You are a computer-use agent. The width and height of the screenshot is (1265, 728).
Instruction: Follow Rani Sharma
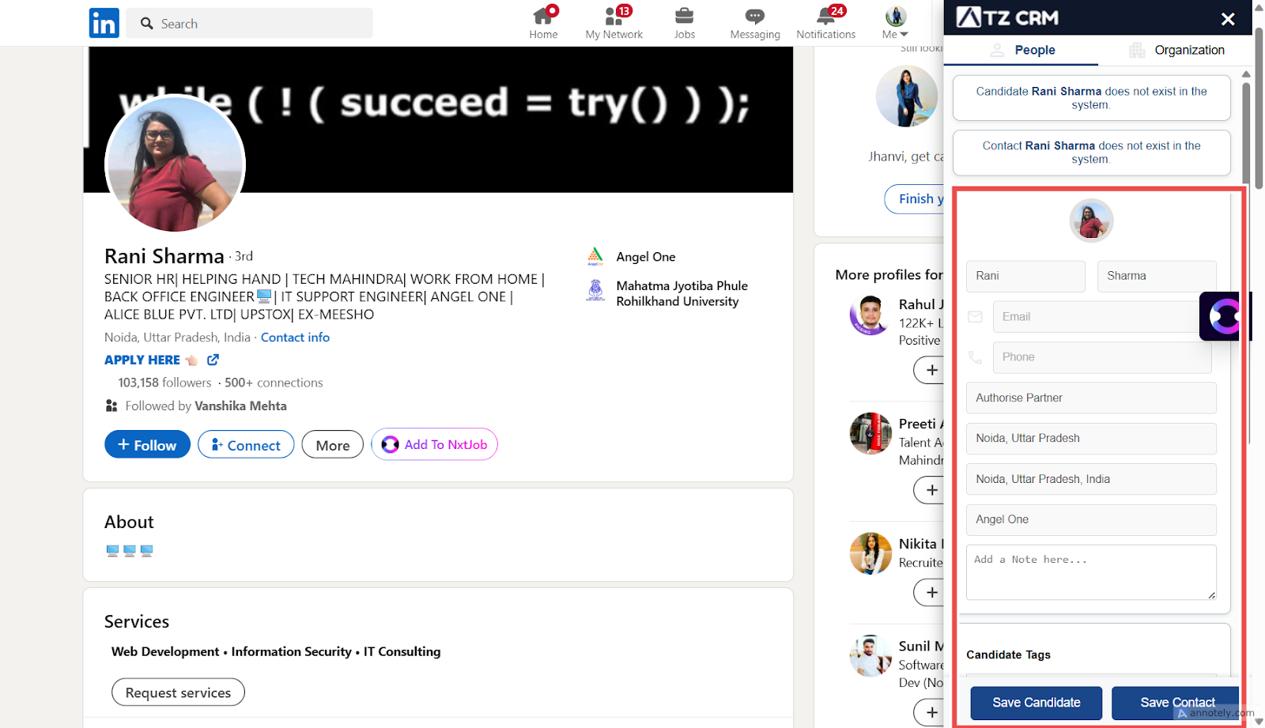pyautogui.click(x=147, y=445)
